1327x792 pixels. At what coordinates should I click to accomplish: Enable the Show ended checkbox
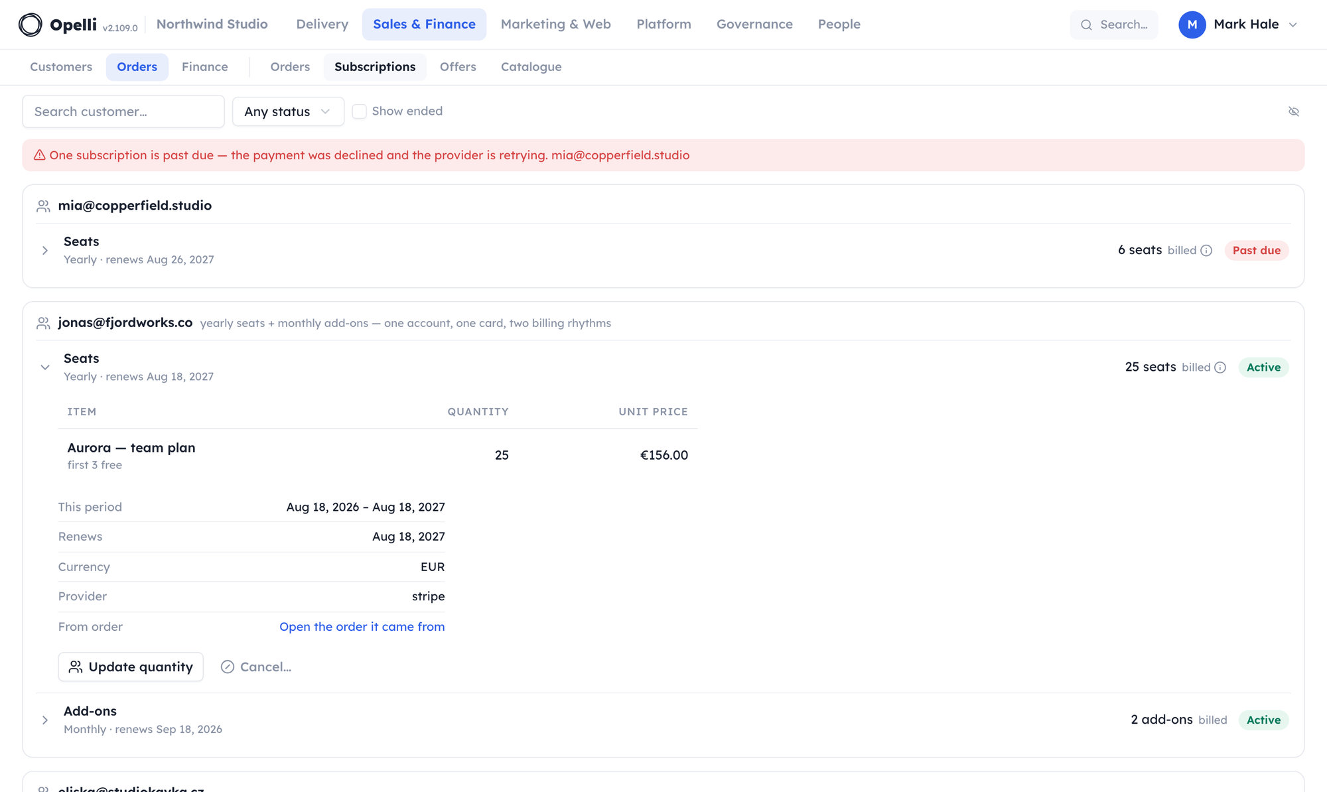(359, 111)
